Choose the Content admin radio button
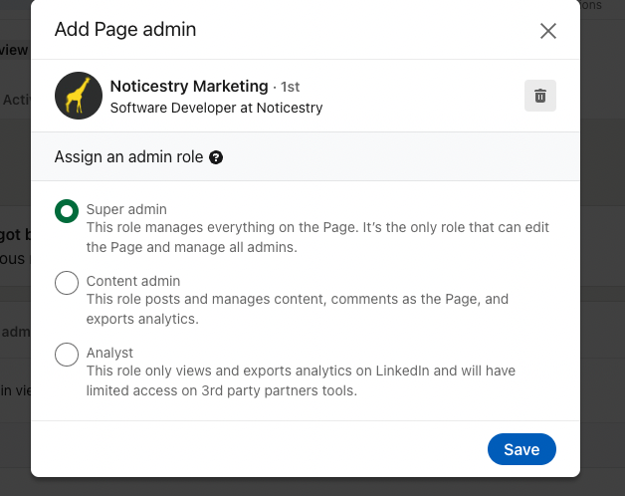 (x=67, y=282)
